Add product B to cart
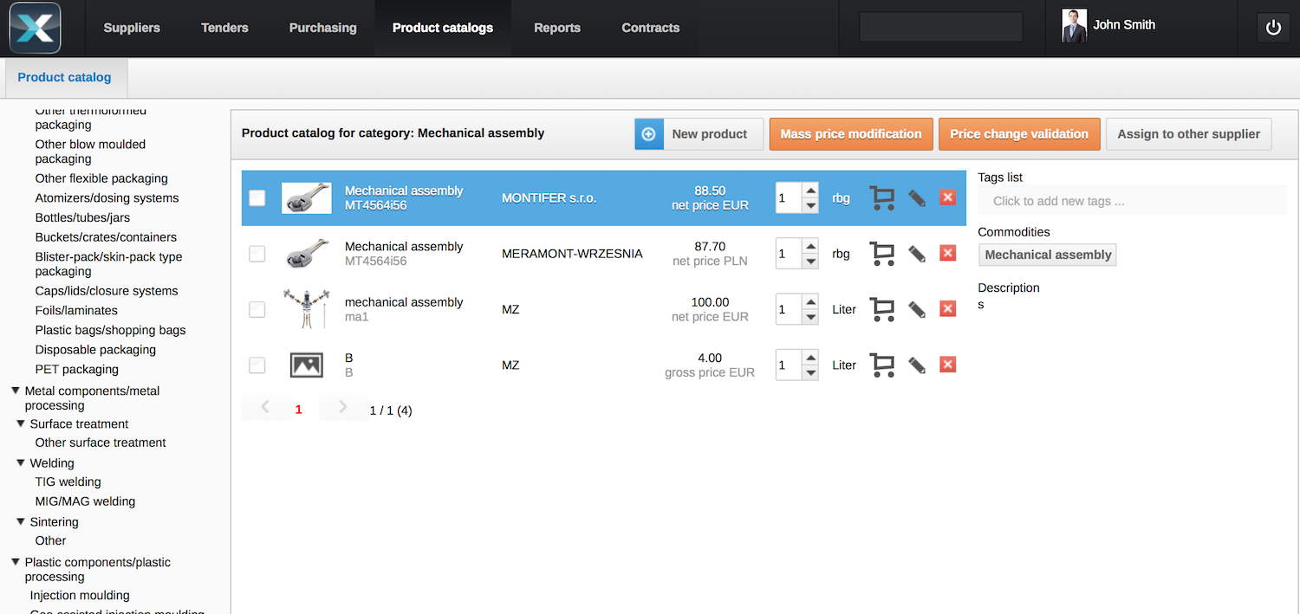The image size is (1300, 614). click(882, 365)
